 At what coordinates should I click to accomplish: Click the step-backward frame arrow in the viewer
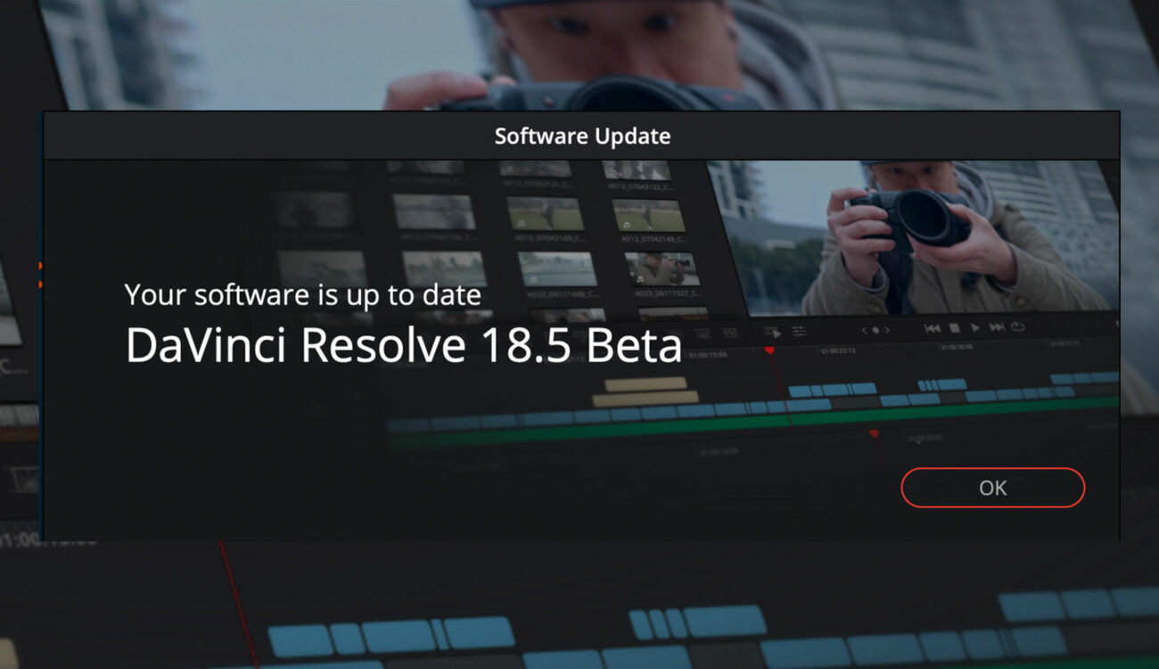(x=865, y=331)
